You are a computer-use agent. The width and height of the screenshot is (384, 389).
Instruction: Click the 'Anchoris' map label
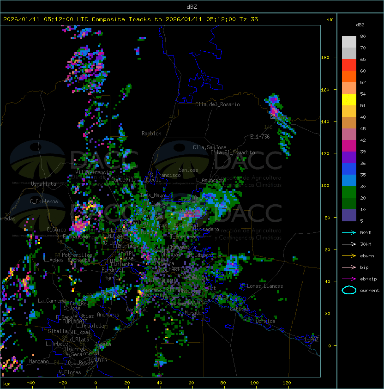pyautogui.click(x=108, y=315)
